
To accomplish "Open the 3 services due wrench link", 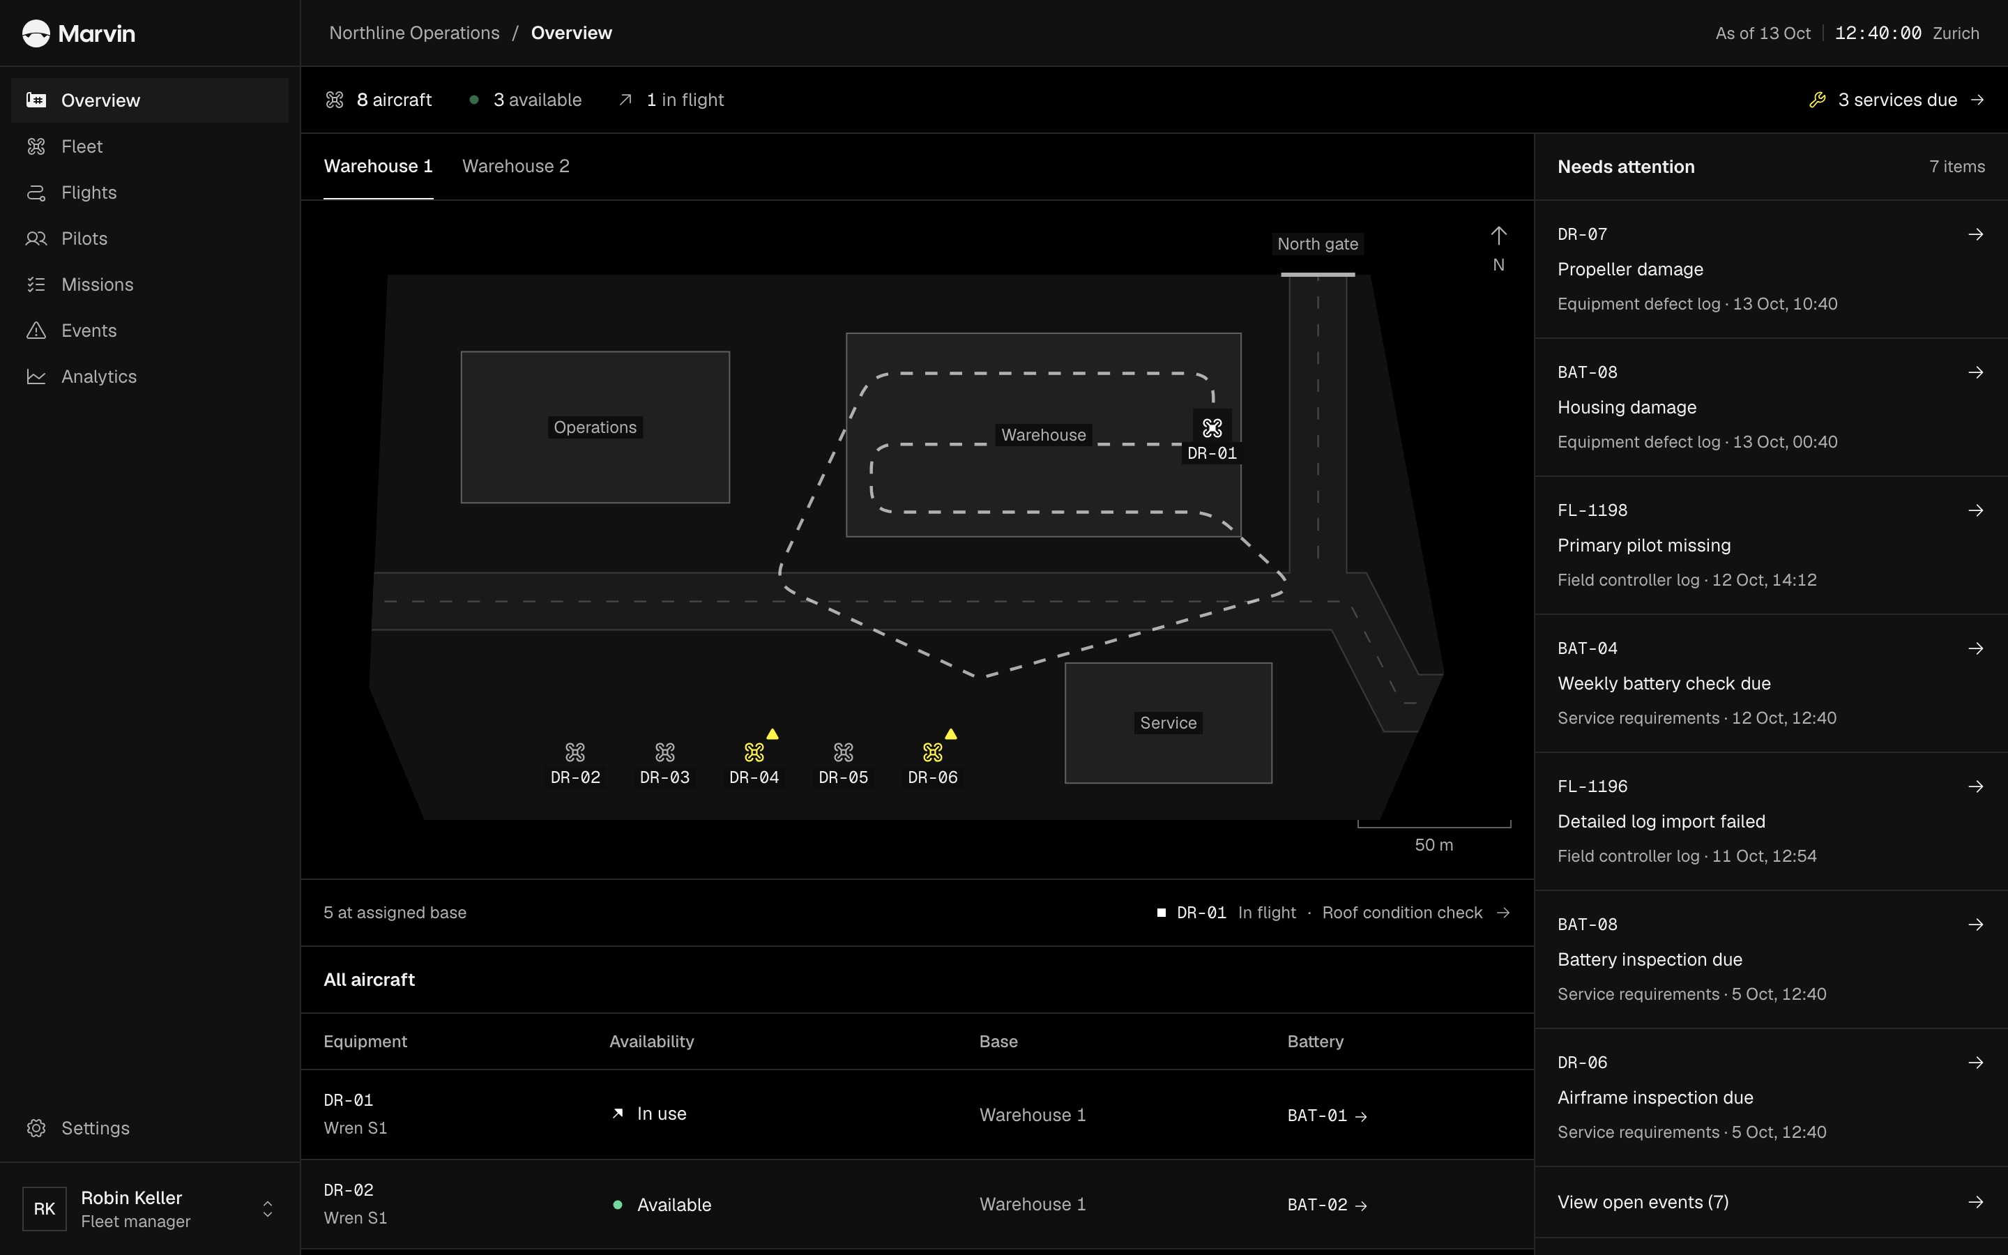I will pyautogui.click(x=1897, y=100).
